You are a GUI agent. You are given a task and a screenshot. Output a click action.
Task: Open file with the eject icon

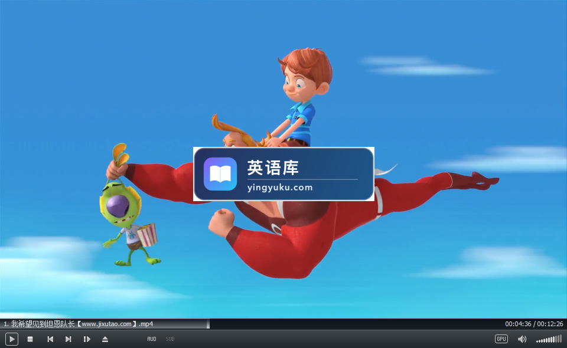click(105, 339)
